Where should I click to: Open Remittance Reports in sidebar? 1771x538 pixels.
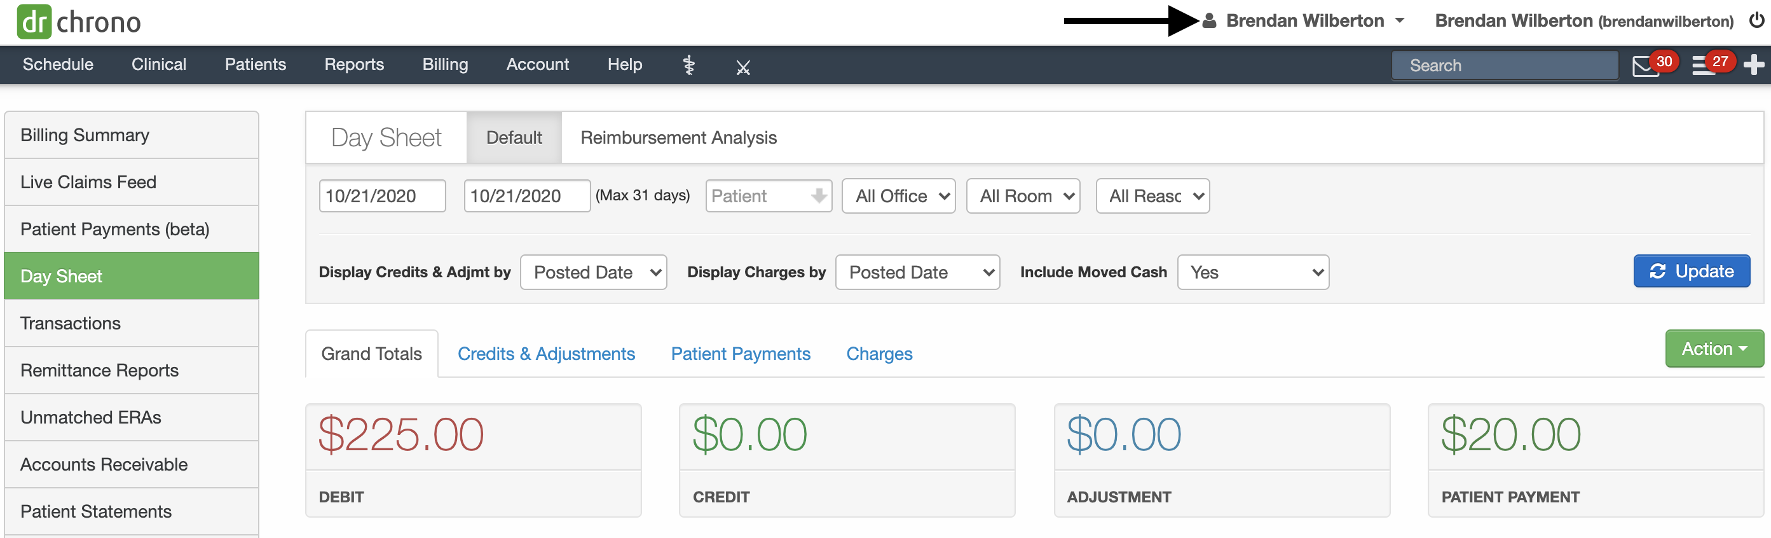(132, 370)
